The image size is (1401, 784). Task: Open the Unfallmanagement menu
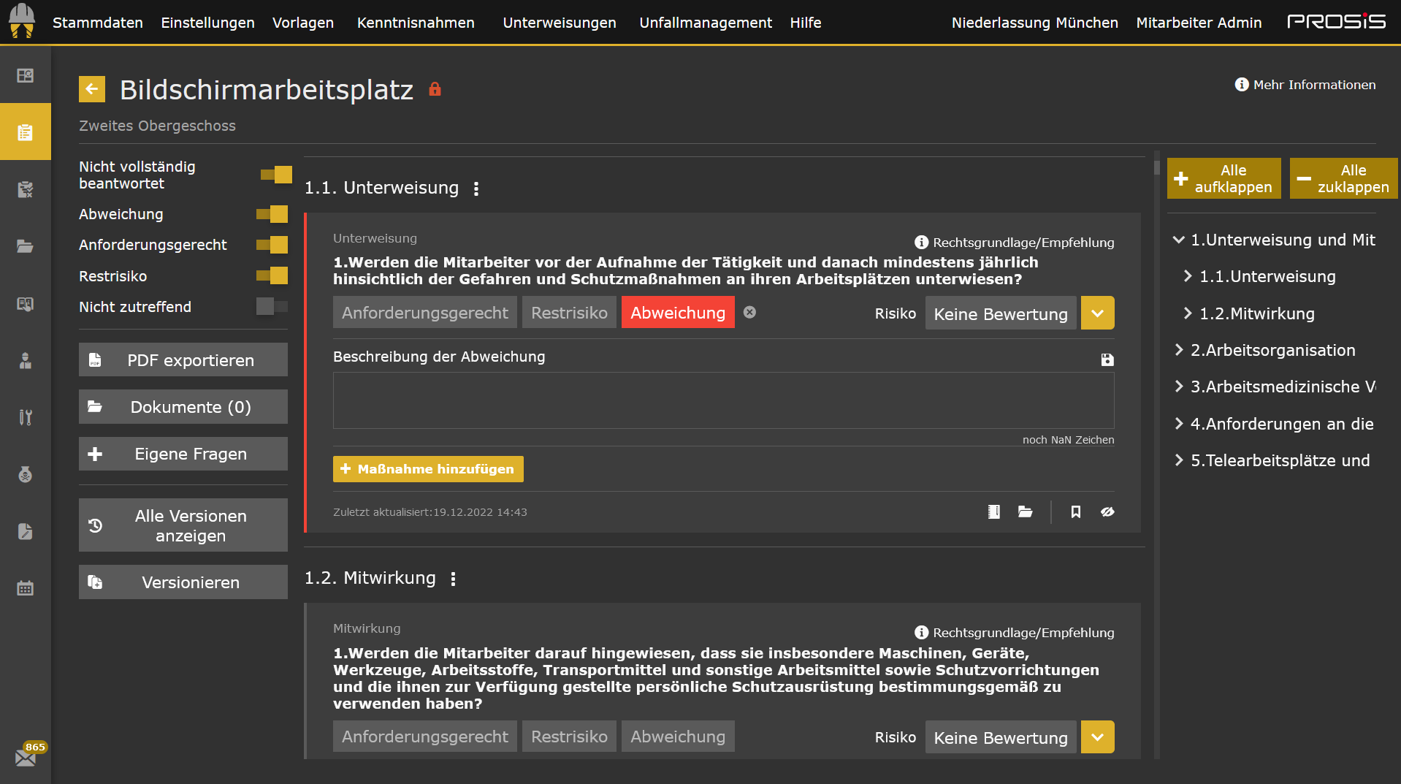pos(704,23)
